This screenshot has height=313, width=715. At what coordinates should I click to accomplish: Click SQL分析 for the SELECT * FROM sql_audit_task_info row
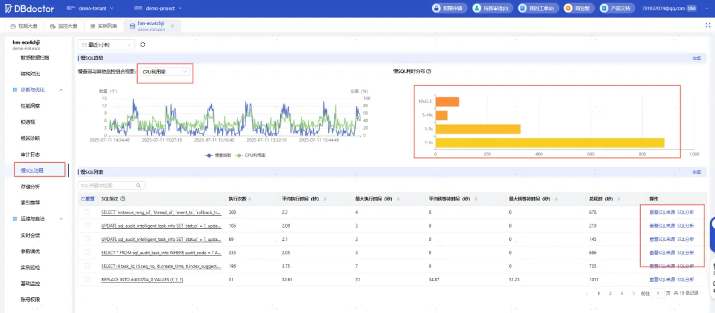tap(686, 252)
